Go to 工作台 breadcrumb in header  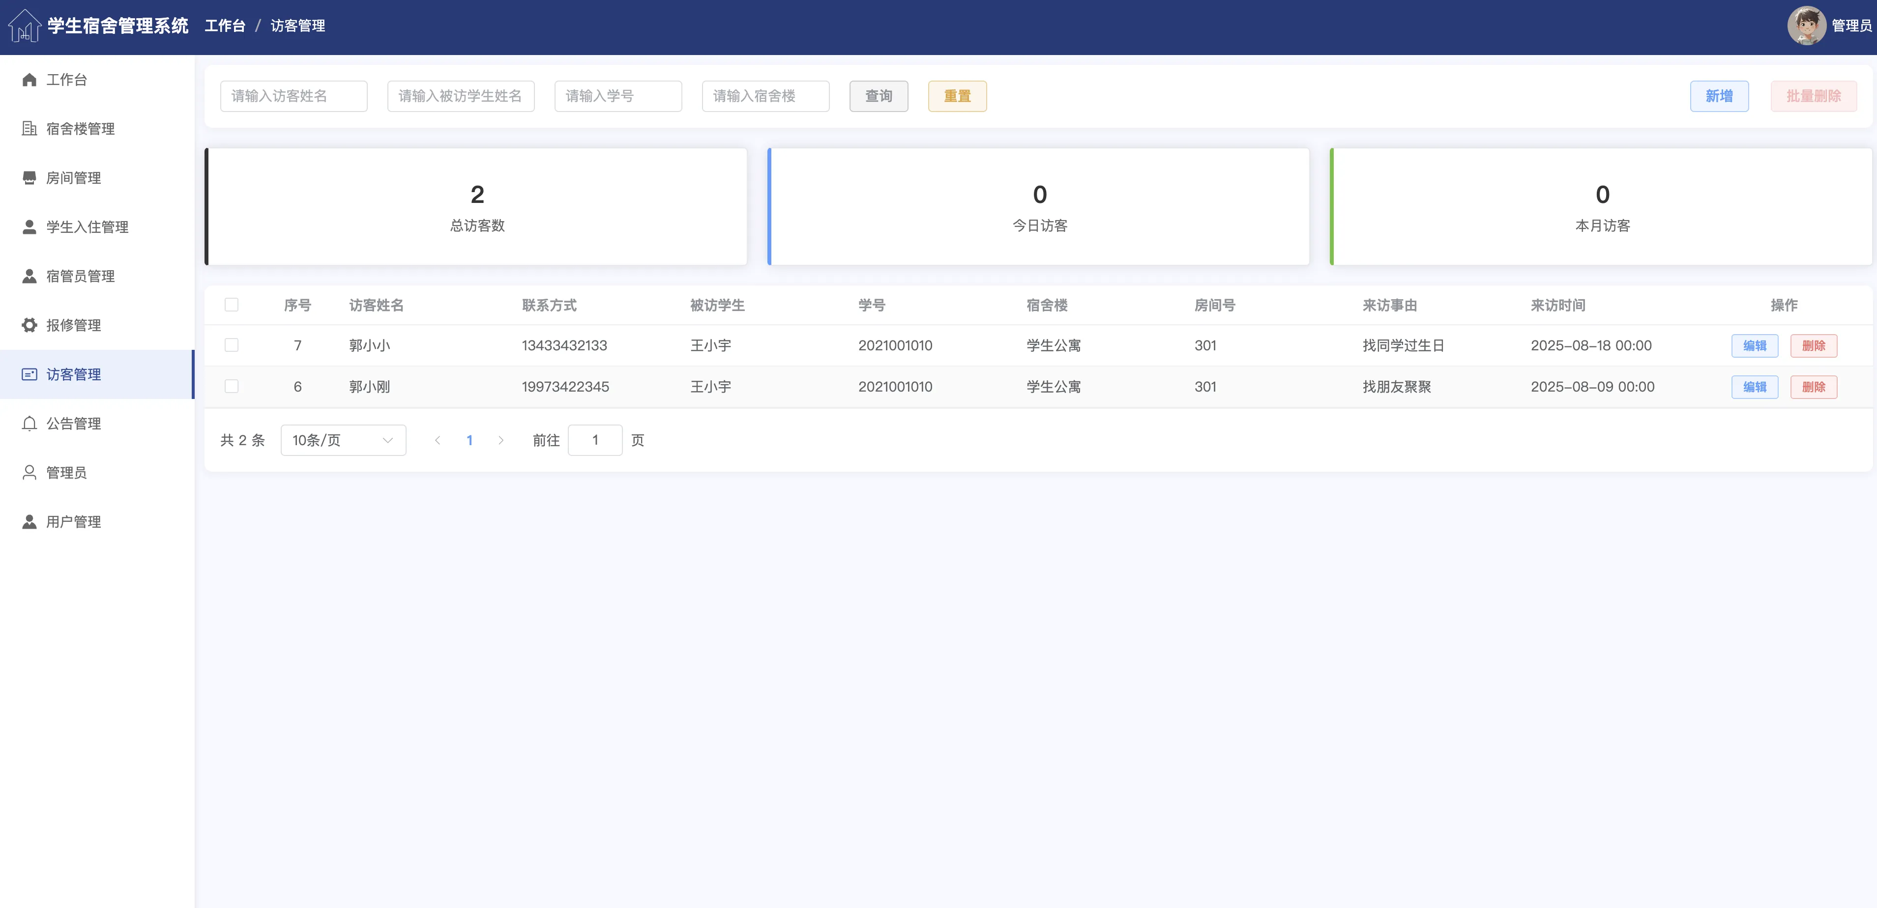point(224,26)
